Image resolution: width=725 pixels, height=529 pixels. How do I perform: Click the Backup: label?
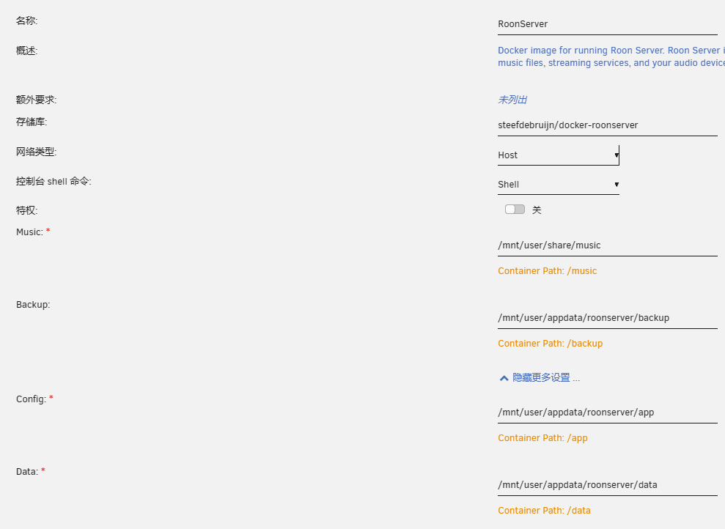click(33, 305)
